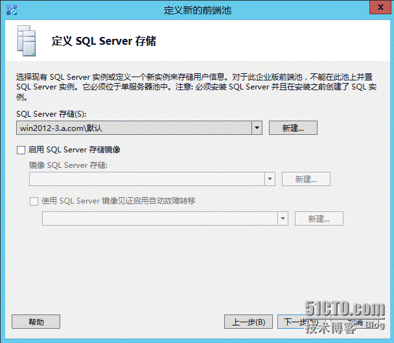
Task: Proceed with the 下一步 button
Action: [x=301, y=322]
